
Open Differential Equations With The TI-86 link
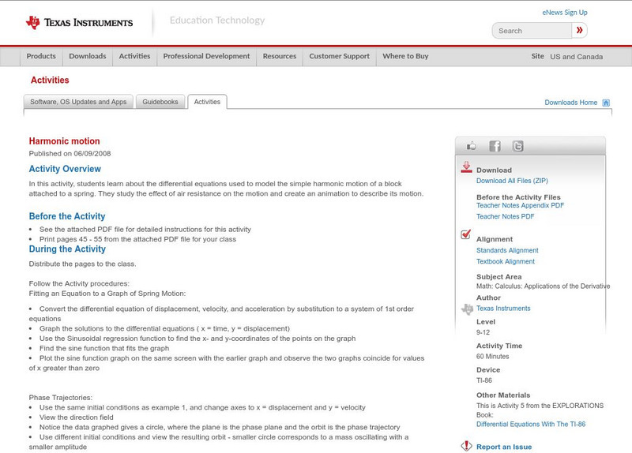[x=531, y=425]
